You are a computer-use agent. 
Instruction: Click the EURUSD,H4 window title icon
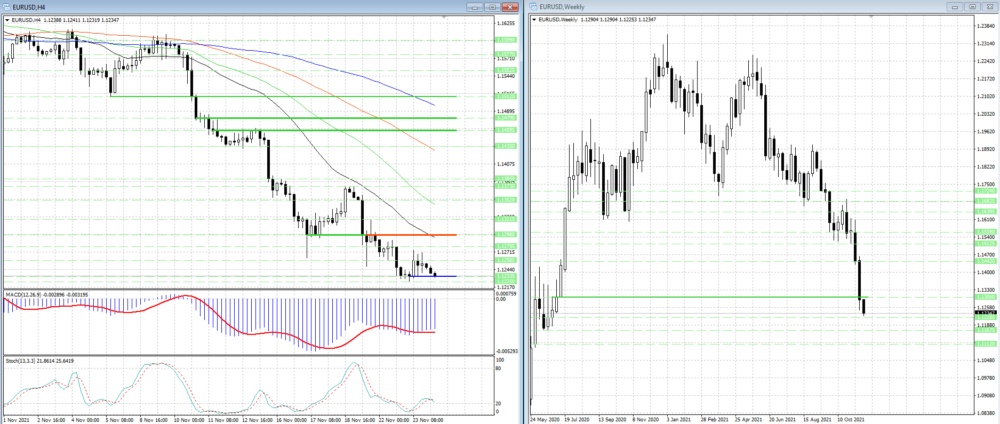6,7
